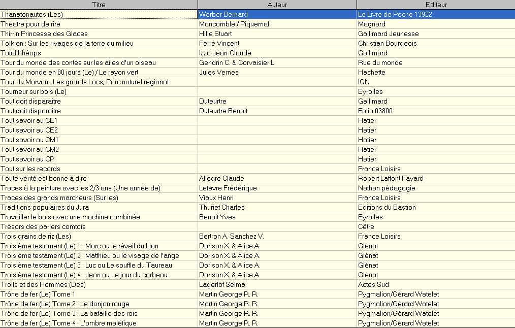The image size is (515, 328).
Task: Select the 'Tour du Morvan' title
Action: coord(99,82)
